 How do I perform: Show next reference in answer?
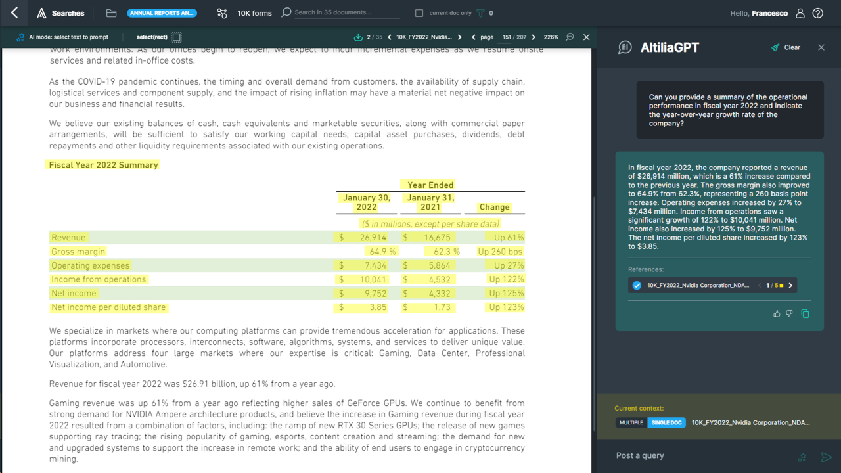pyautogui.click(x=790, y=286)
